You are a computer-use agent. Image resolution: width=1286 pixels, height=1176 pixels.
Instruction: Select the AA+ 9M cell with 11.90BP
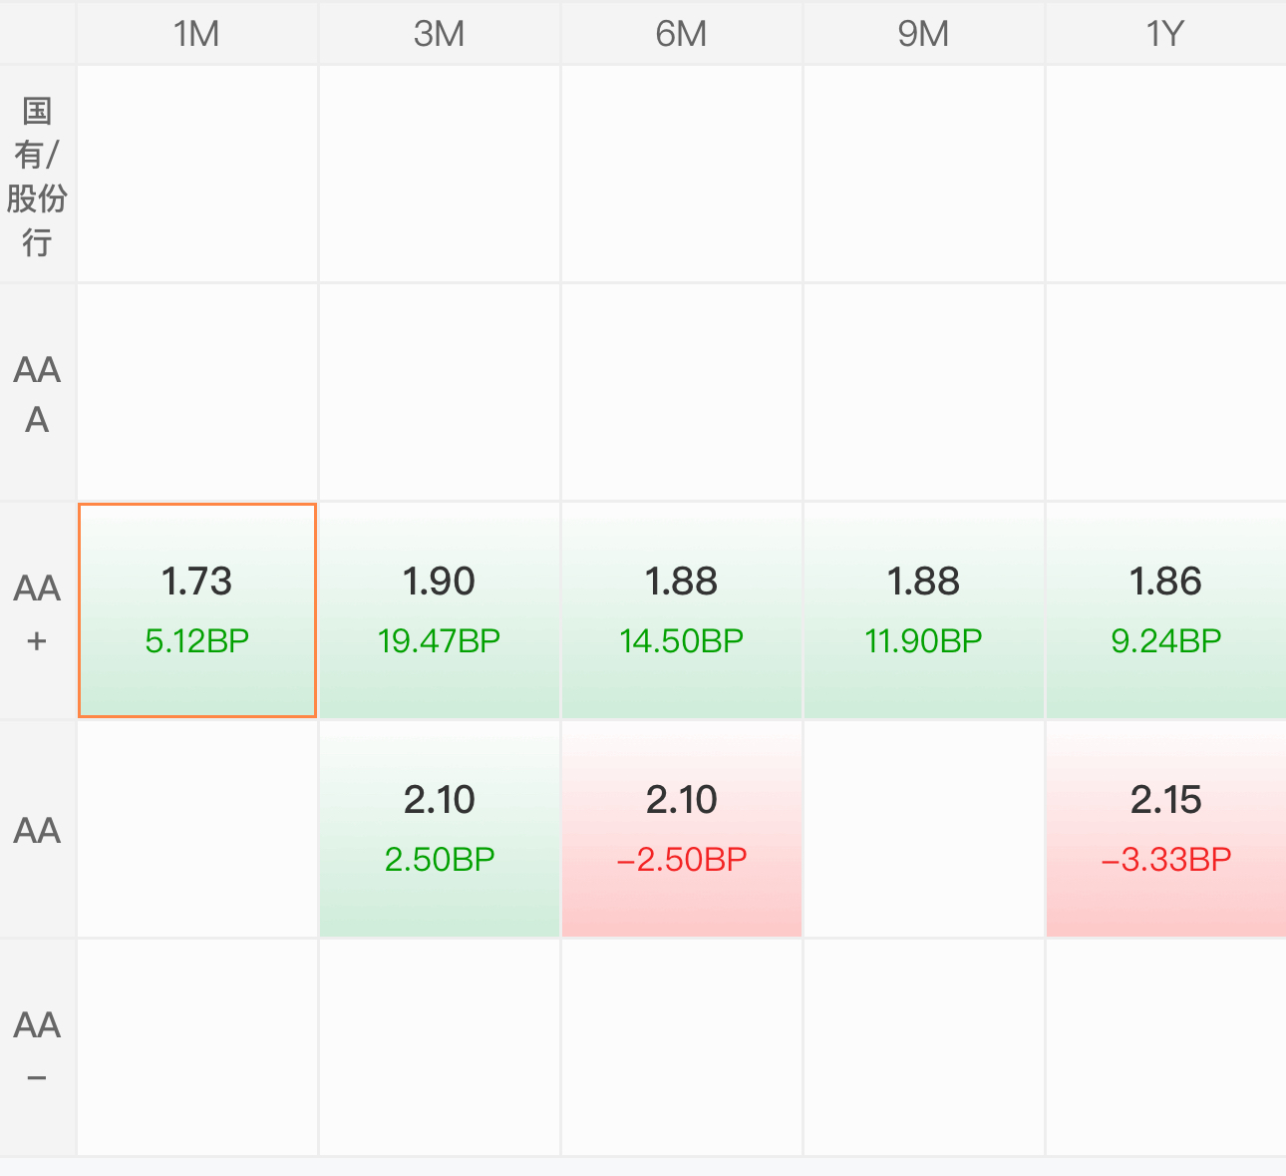(x=923, y=609)
